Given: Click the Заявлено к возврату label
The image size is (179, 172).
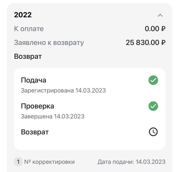Looking at the screenshot, I should coord(49,43).
